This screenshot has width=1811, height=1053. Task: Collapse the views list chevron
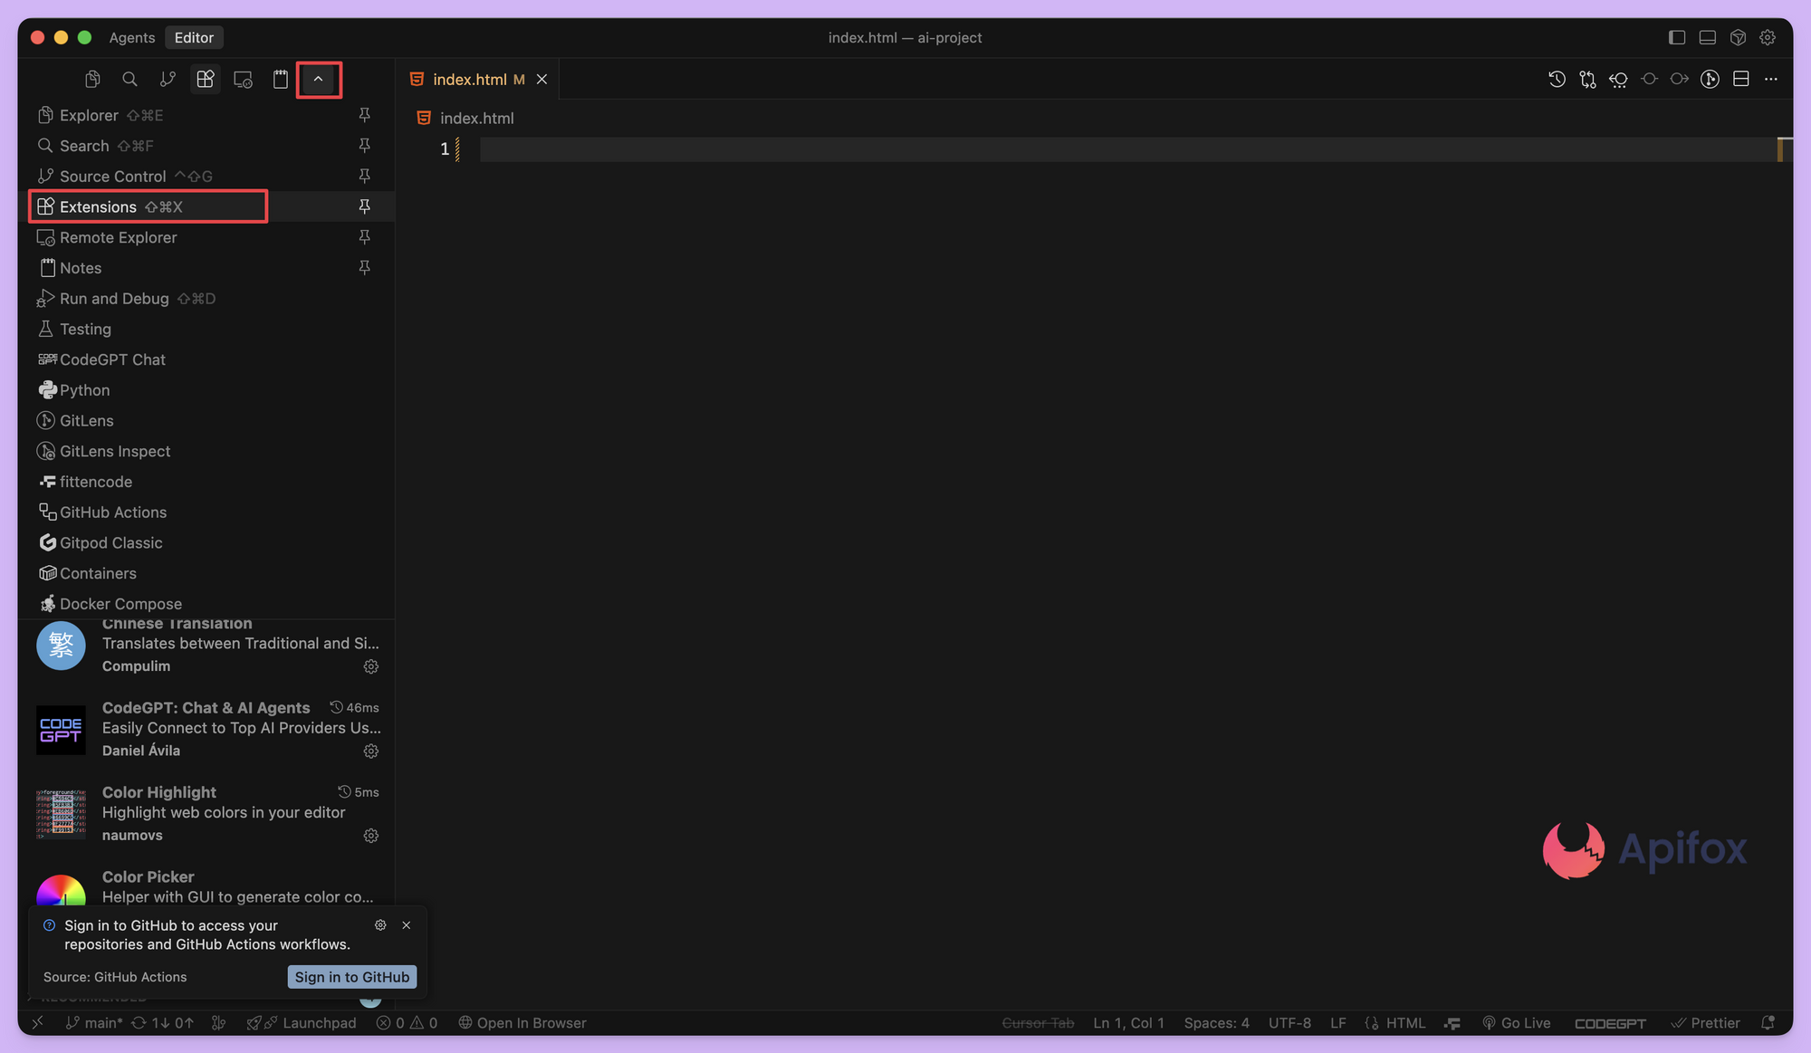(319, 80)
